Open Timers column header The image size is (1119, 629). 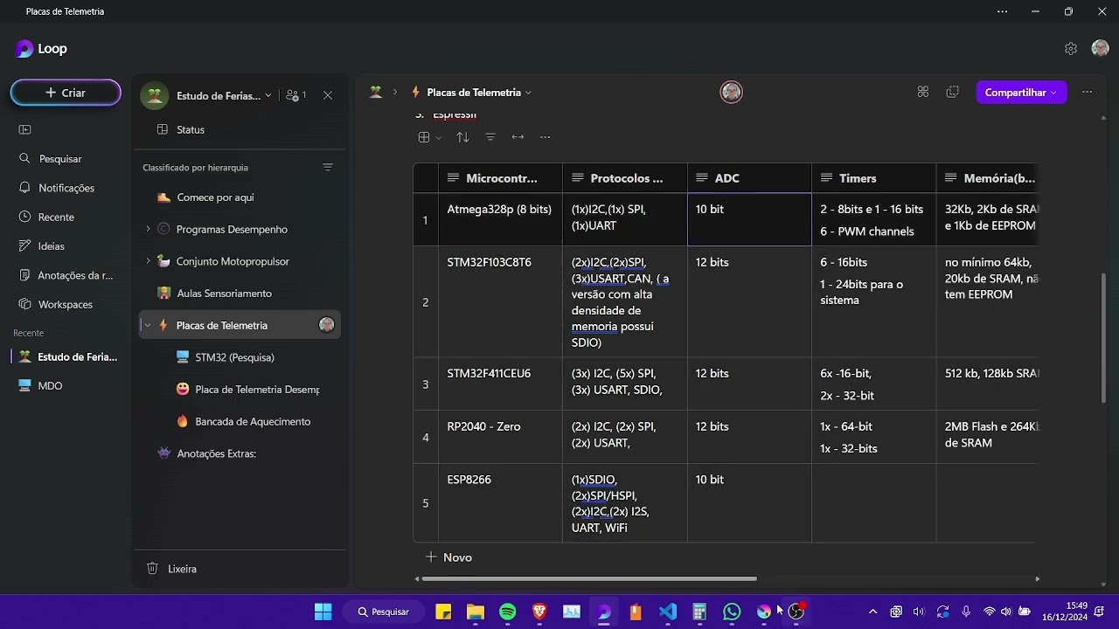(x=873, y=178)
